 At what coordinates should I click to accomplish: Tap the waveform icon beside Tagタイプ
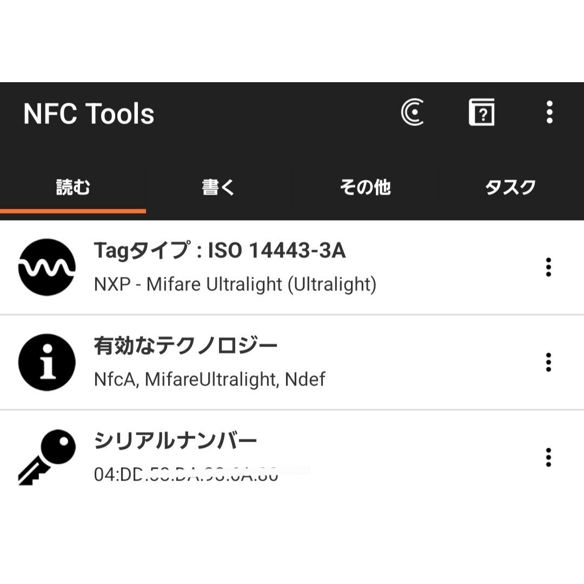click(x=47, y=267)
